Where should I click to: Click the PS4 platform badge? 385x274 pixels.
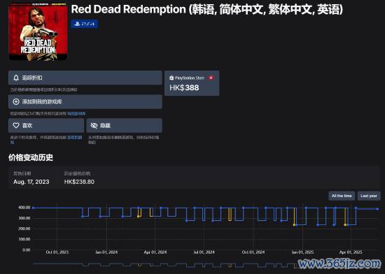pos(85,24)
